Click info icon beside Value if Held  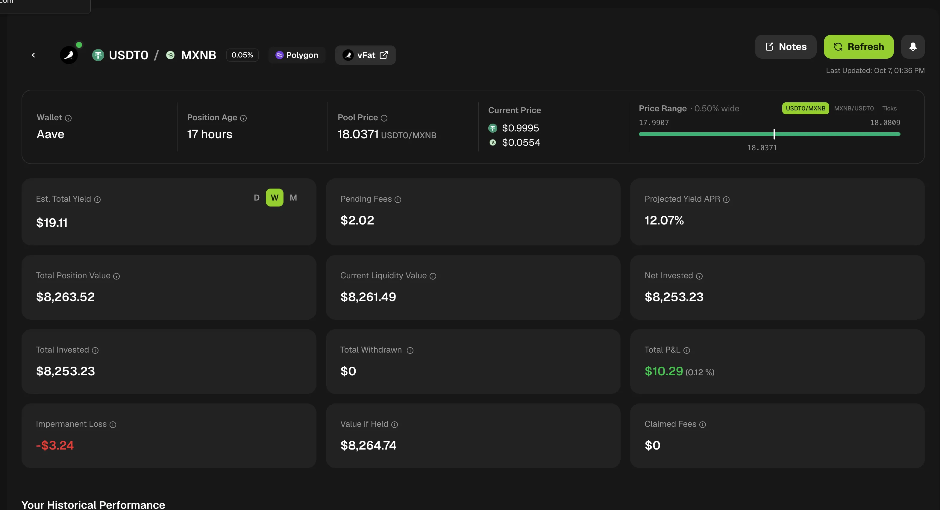tap(395, 425)
